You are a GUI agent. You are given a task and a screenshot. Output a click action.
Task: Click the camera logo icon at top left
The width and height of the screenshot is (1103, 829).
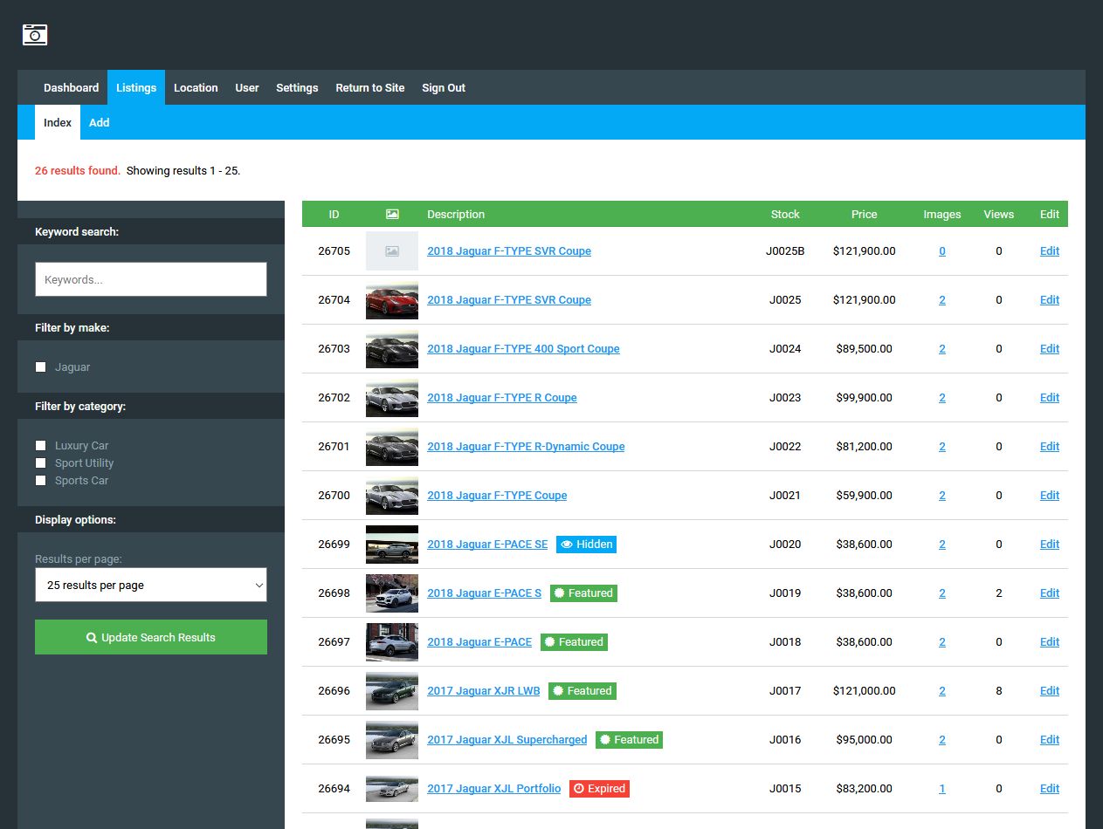pyautogui.click(x=35, y=35)
